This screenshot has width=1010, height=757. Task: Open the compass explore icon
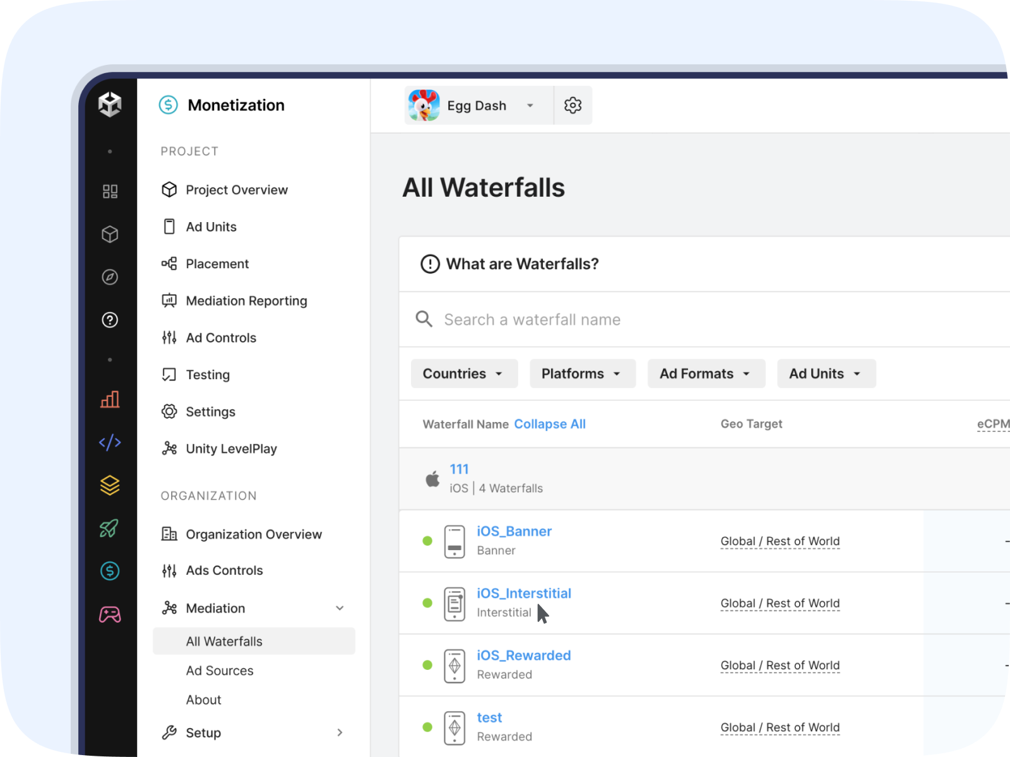coord(110,277)
